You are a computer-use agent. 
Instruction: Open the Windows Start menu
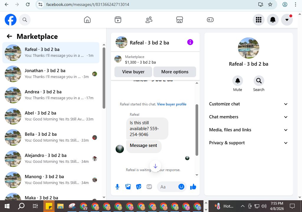7,206
